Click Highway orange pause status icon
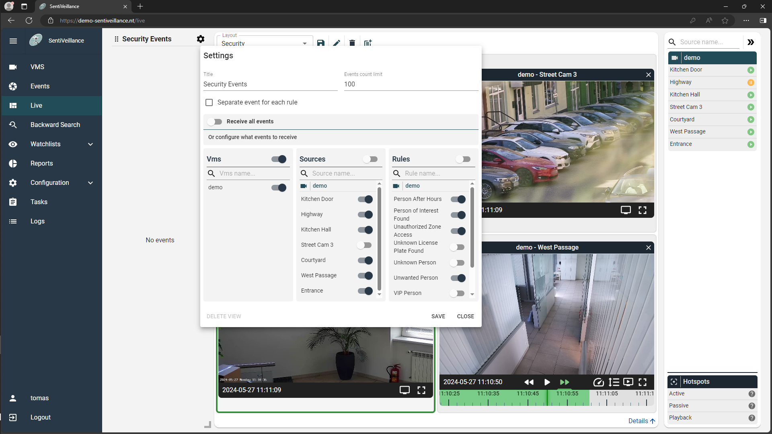 751,82
